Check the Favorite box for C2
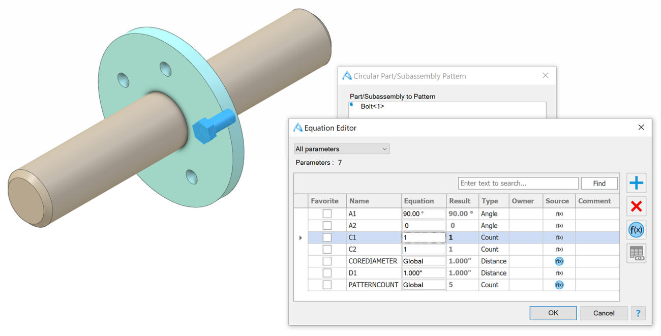This screenshot has height=336, width=661. tap(327, 250)
